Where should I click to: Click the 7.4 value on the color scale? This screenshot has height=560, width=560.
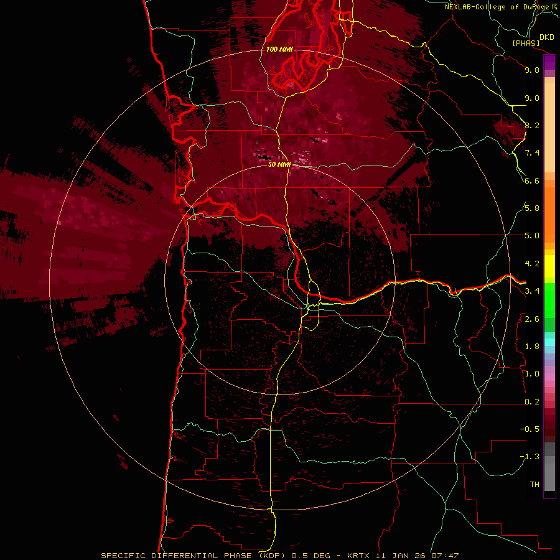pos(532,153)
